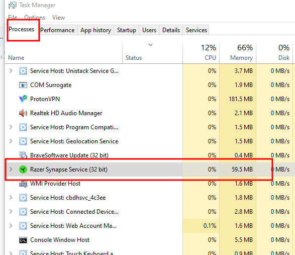
Task: Select the WMI Provider Host name
Action: point(55,184)
